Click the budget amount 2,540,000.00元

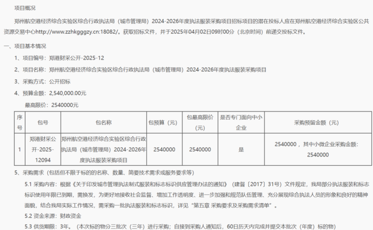click(68, 93)
